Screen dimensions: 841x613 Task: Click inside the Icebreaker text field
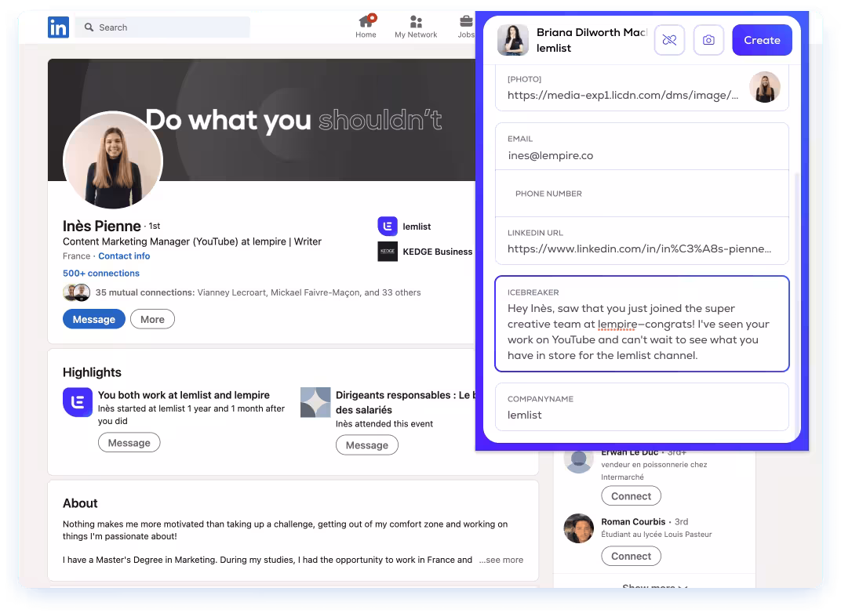(641, 332)
